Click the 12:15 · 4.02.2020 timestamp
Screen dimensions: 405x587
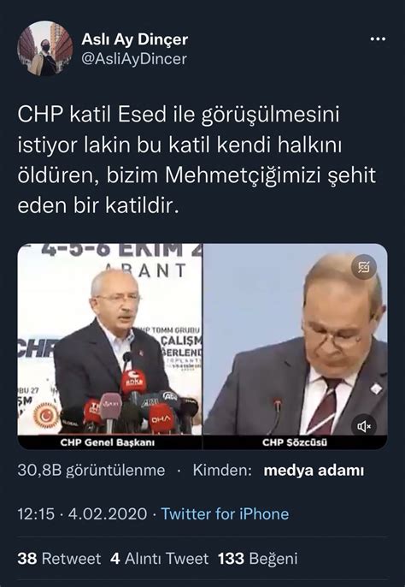(x=82, y=513)
